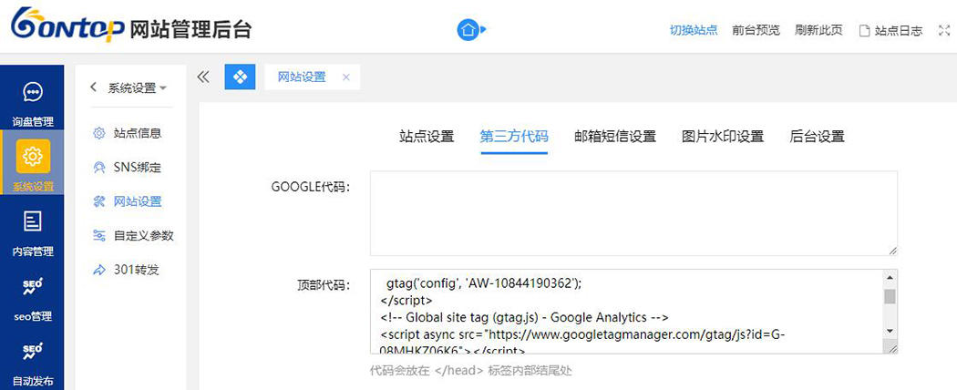The height and width of the screenshot is (390, 957).
Task: Click the back chevron beside 系统设置
Action: coord(93,87)
